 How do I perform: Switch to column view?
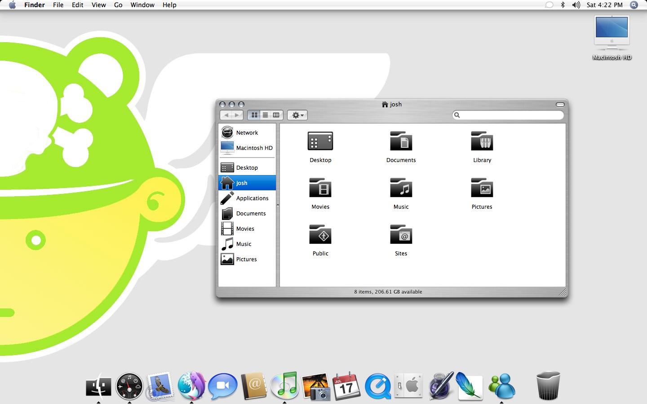click(x=276, y=115)
